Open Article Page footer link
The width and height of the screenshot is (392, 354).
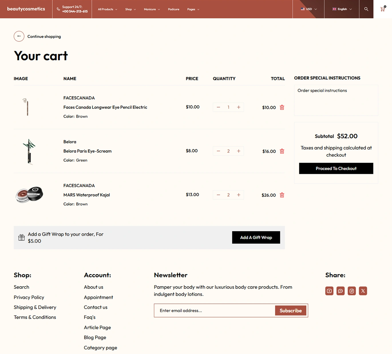[x=97, y=327]
